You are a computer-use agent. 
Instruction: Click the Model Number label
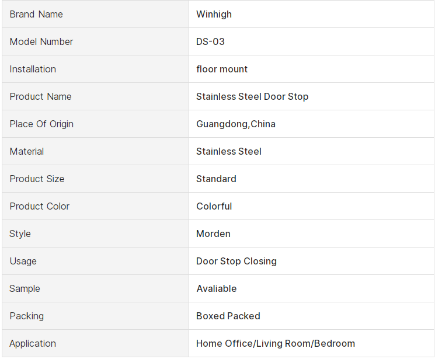[x=41, y=41]
